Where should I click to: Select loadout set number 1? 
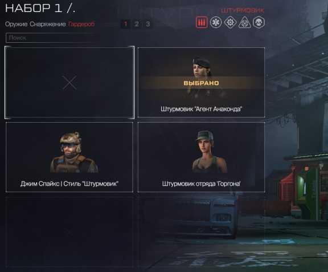[125, 24]
